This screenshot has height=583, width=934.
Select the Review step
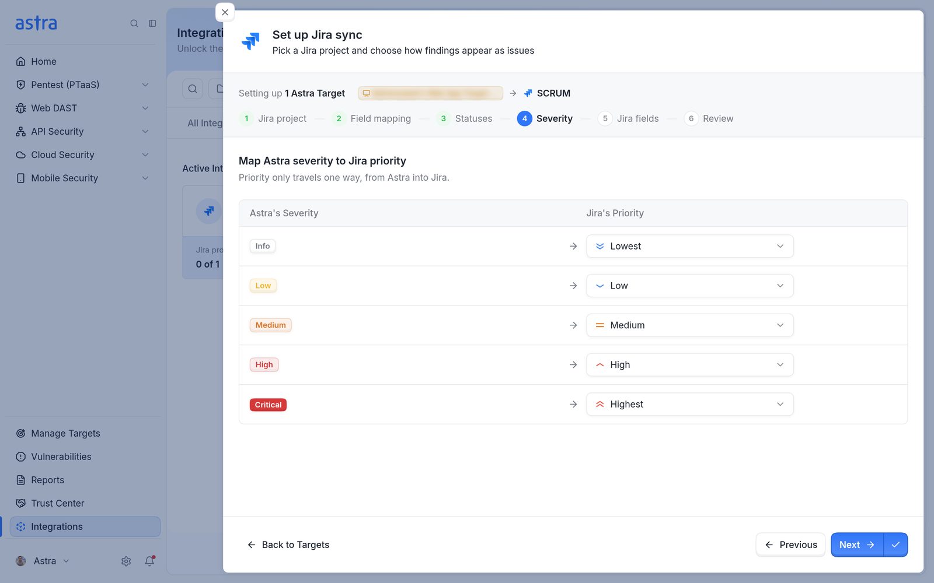(709, 118)
